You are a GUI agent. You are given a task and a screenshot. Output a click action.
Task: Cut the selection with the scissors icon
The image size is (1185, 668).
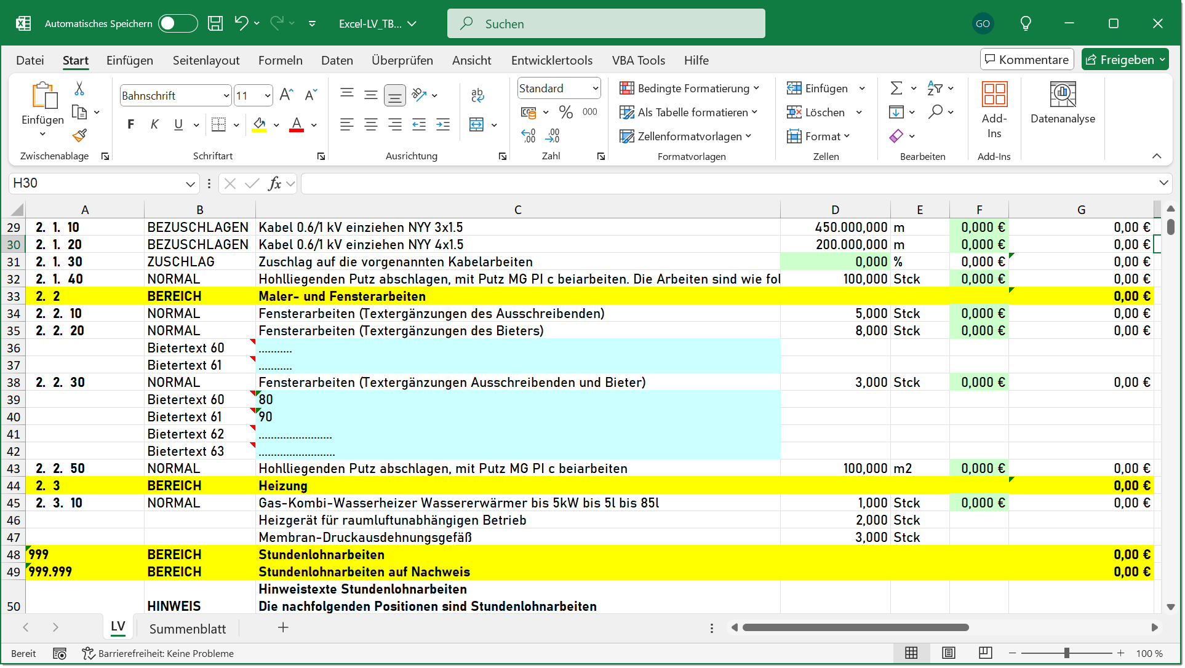click(x=79, y=88)
